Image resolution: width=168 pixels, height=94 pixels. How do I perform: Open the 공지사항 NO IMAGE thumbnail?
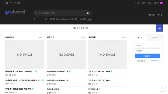click(x=108, y=55)
